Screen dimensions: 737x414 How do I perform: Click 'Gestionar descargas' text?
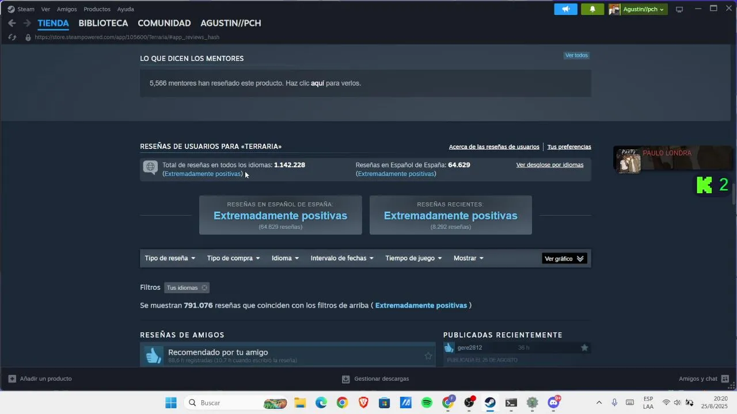click(x=382, y=379)
